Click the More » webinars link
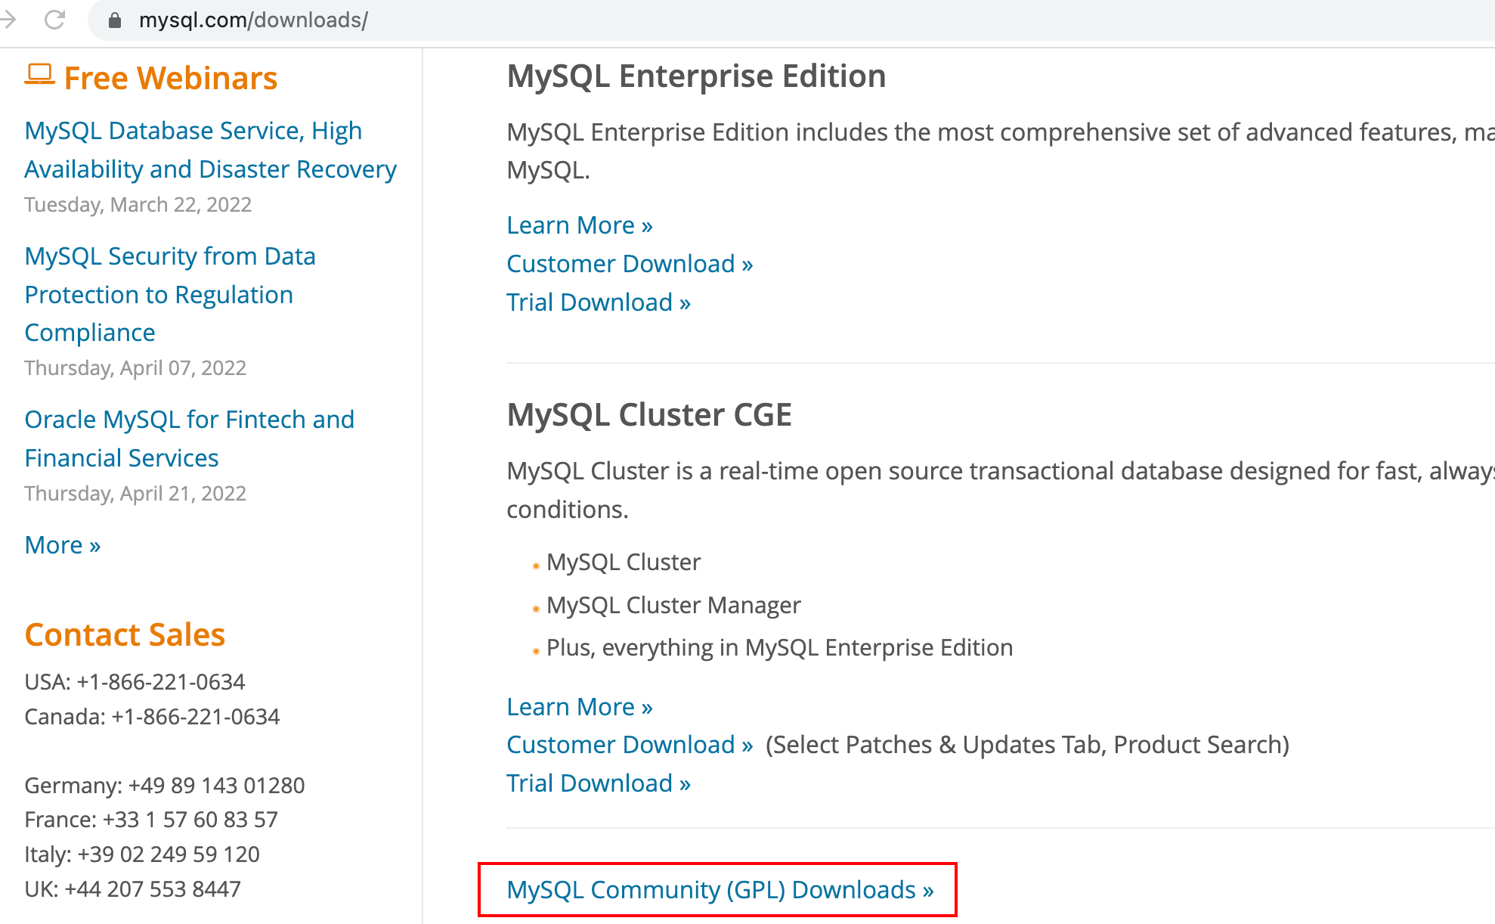 [x=62, y=545]
